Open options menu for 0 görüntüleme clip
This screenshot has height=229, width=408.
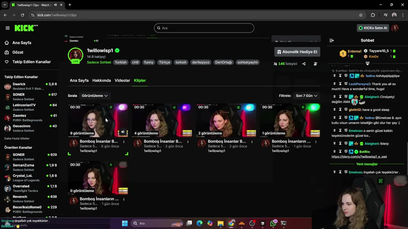point(124,199)
